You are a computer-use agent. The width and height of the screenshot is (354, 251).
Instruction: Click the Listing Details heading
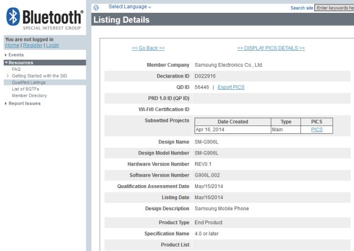[x=122, y=20]
